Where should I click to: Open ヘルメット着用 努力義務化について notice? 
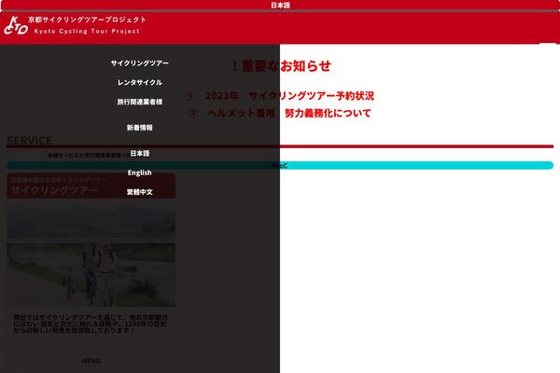click(280, 113)
